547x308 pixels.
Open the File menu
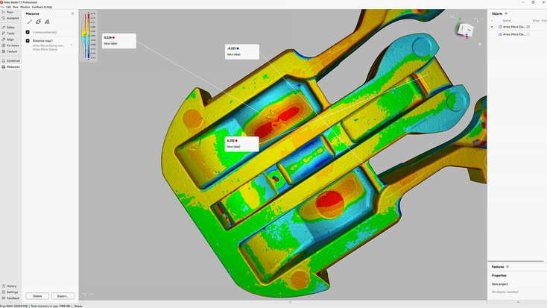(x=2, y=7)
